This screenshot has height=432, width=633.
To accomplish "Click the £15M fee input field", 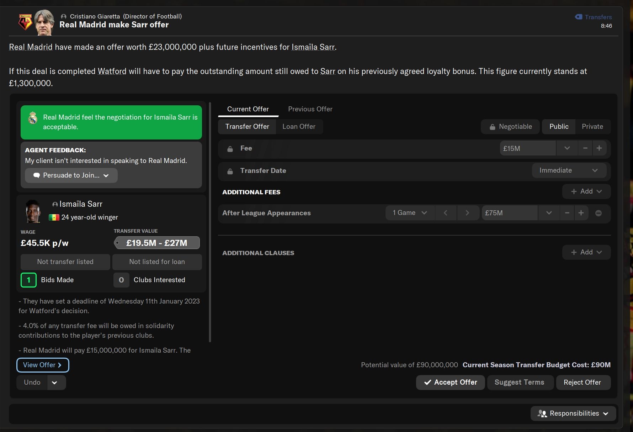I will [528, 148].
